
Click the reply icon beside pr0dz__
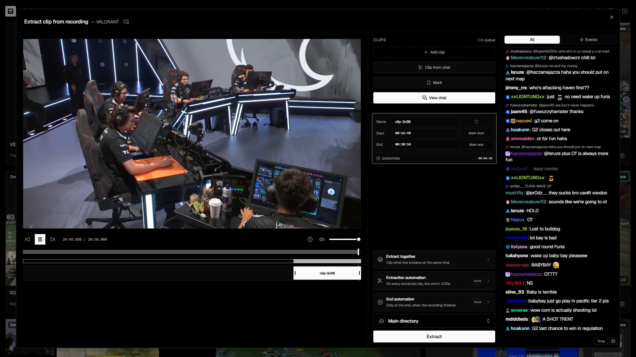coord(507,186)
